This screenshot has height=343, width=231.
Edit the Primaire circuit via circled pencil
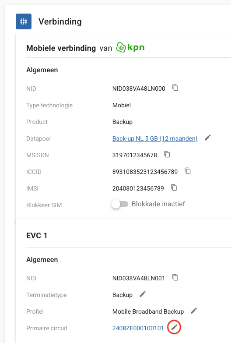pos(174,327)
